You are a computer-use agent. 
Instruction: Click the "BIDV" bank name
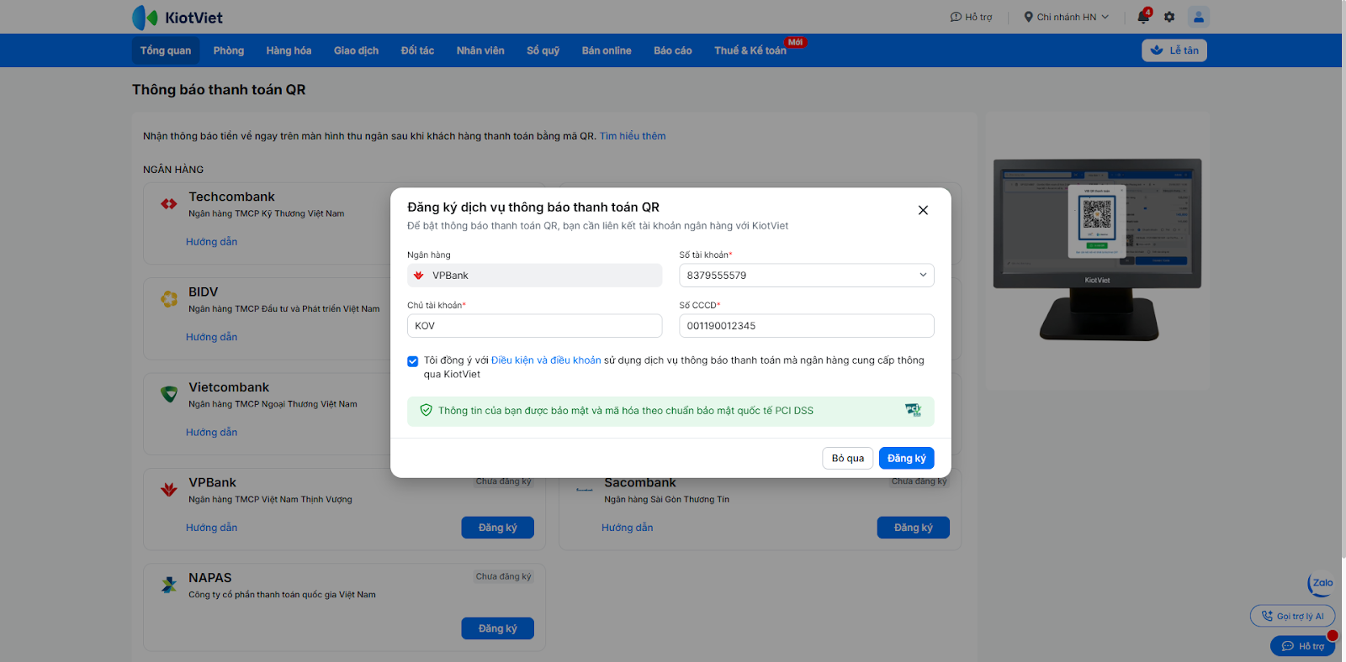204,292
